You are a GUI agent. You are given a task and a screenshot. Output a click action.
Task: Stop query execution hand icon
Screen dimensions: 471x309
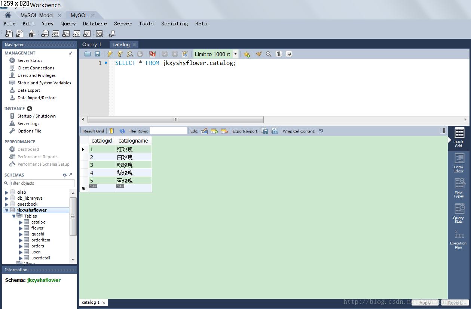140,54
